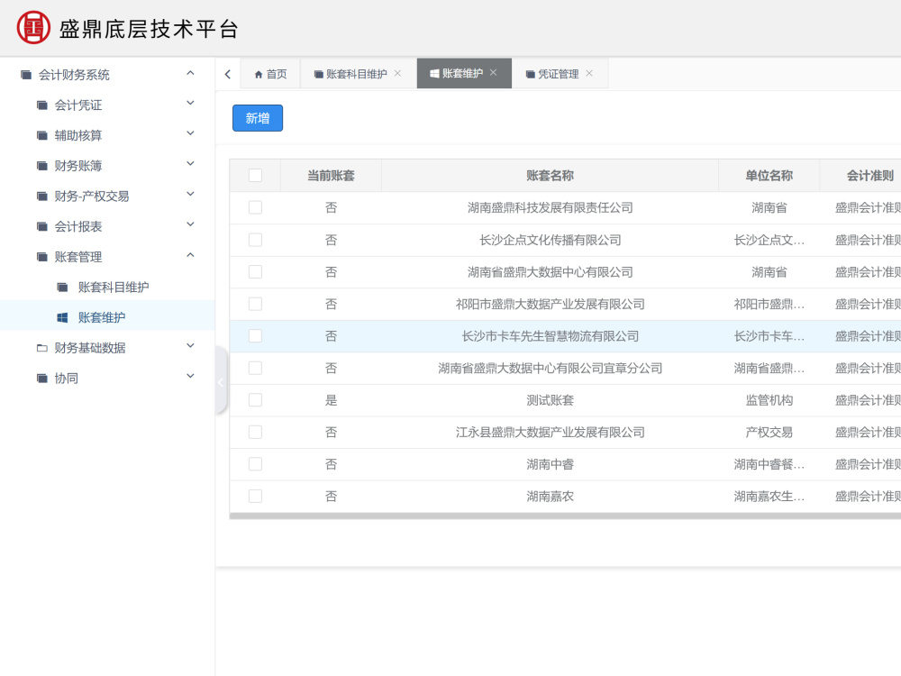
Task: Click the icon beside 财务账簿
Action: coord(42,166)
